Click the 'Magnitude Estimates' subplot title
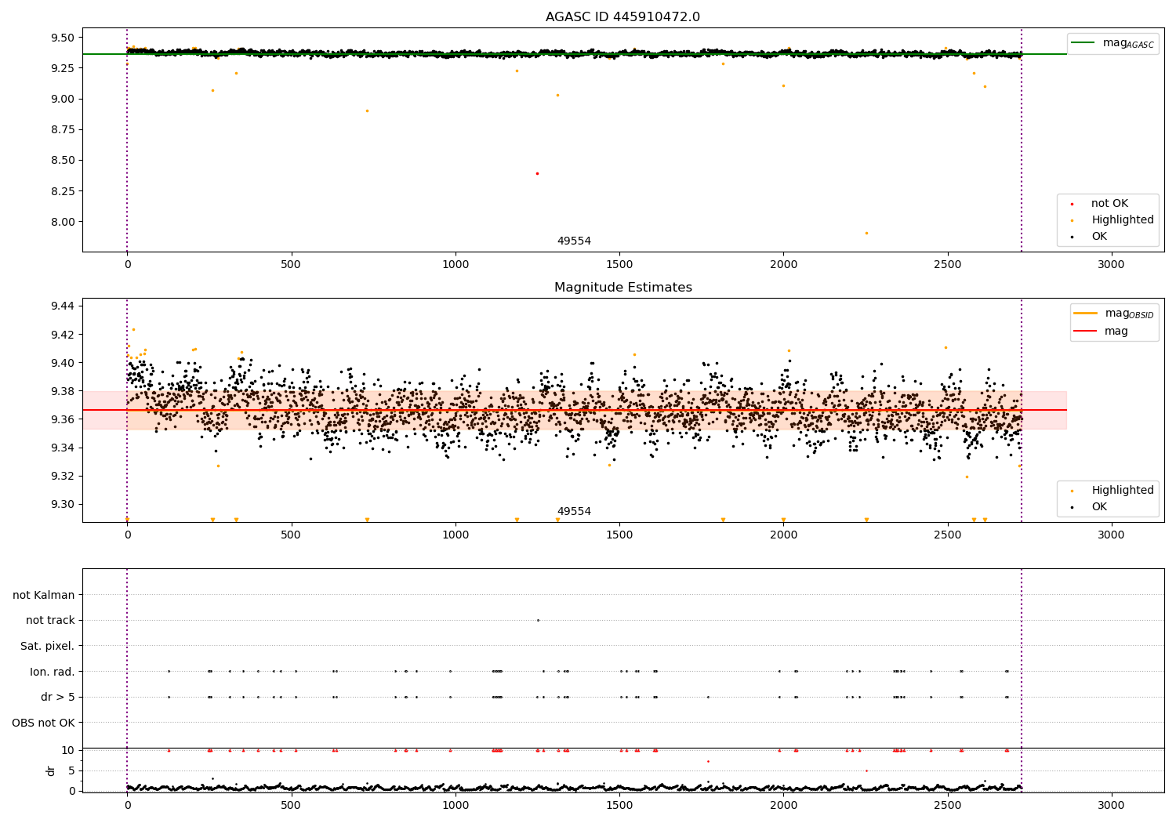Image resolution: width=1176 pixels, height=823 pixels. point(622,288)
